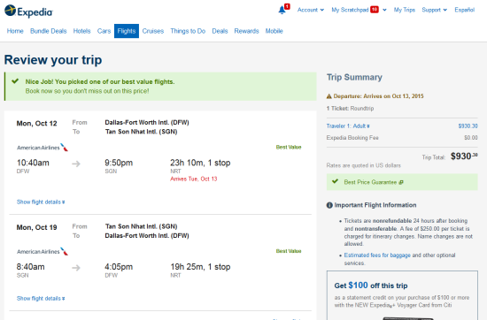Screen dimensions: 487x320
Task: Select the Flights tab
Action: [x=127, y=31]
